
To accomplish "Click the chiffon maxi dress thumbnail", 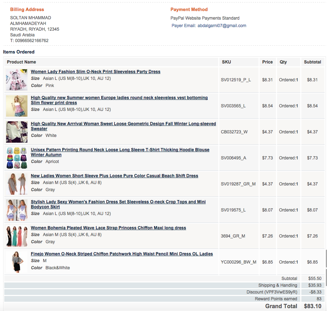I will pyautogui.click(x=17, y=236).
